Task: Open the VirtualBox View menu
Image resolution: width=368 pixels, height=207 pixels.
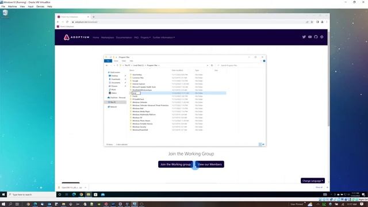Action: coord(22,6)
